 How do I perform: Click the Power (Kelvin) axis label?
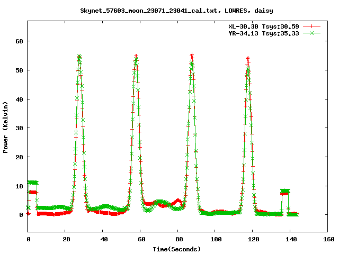pyautogui.click(x=5, y=128)
